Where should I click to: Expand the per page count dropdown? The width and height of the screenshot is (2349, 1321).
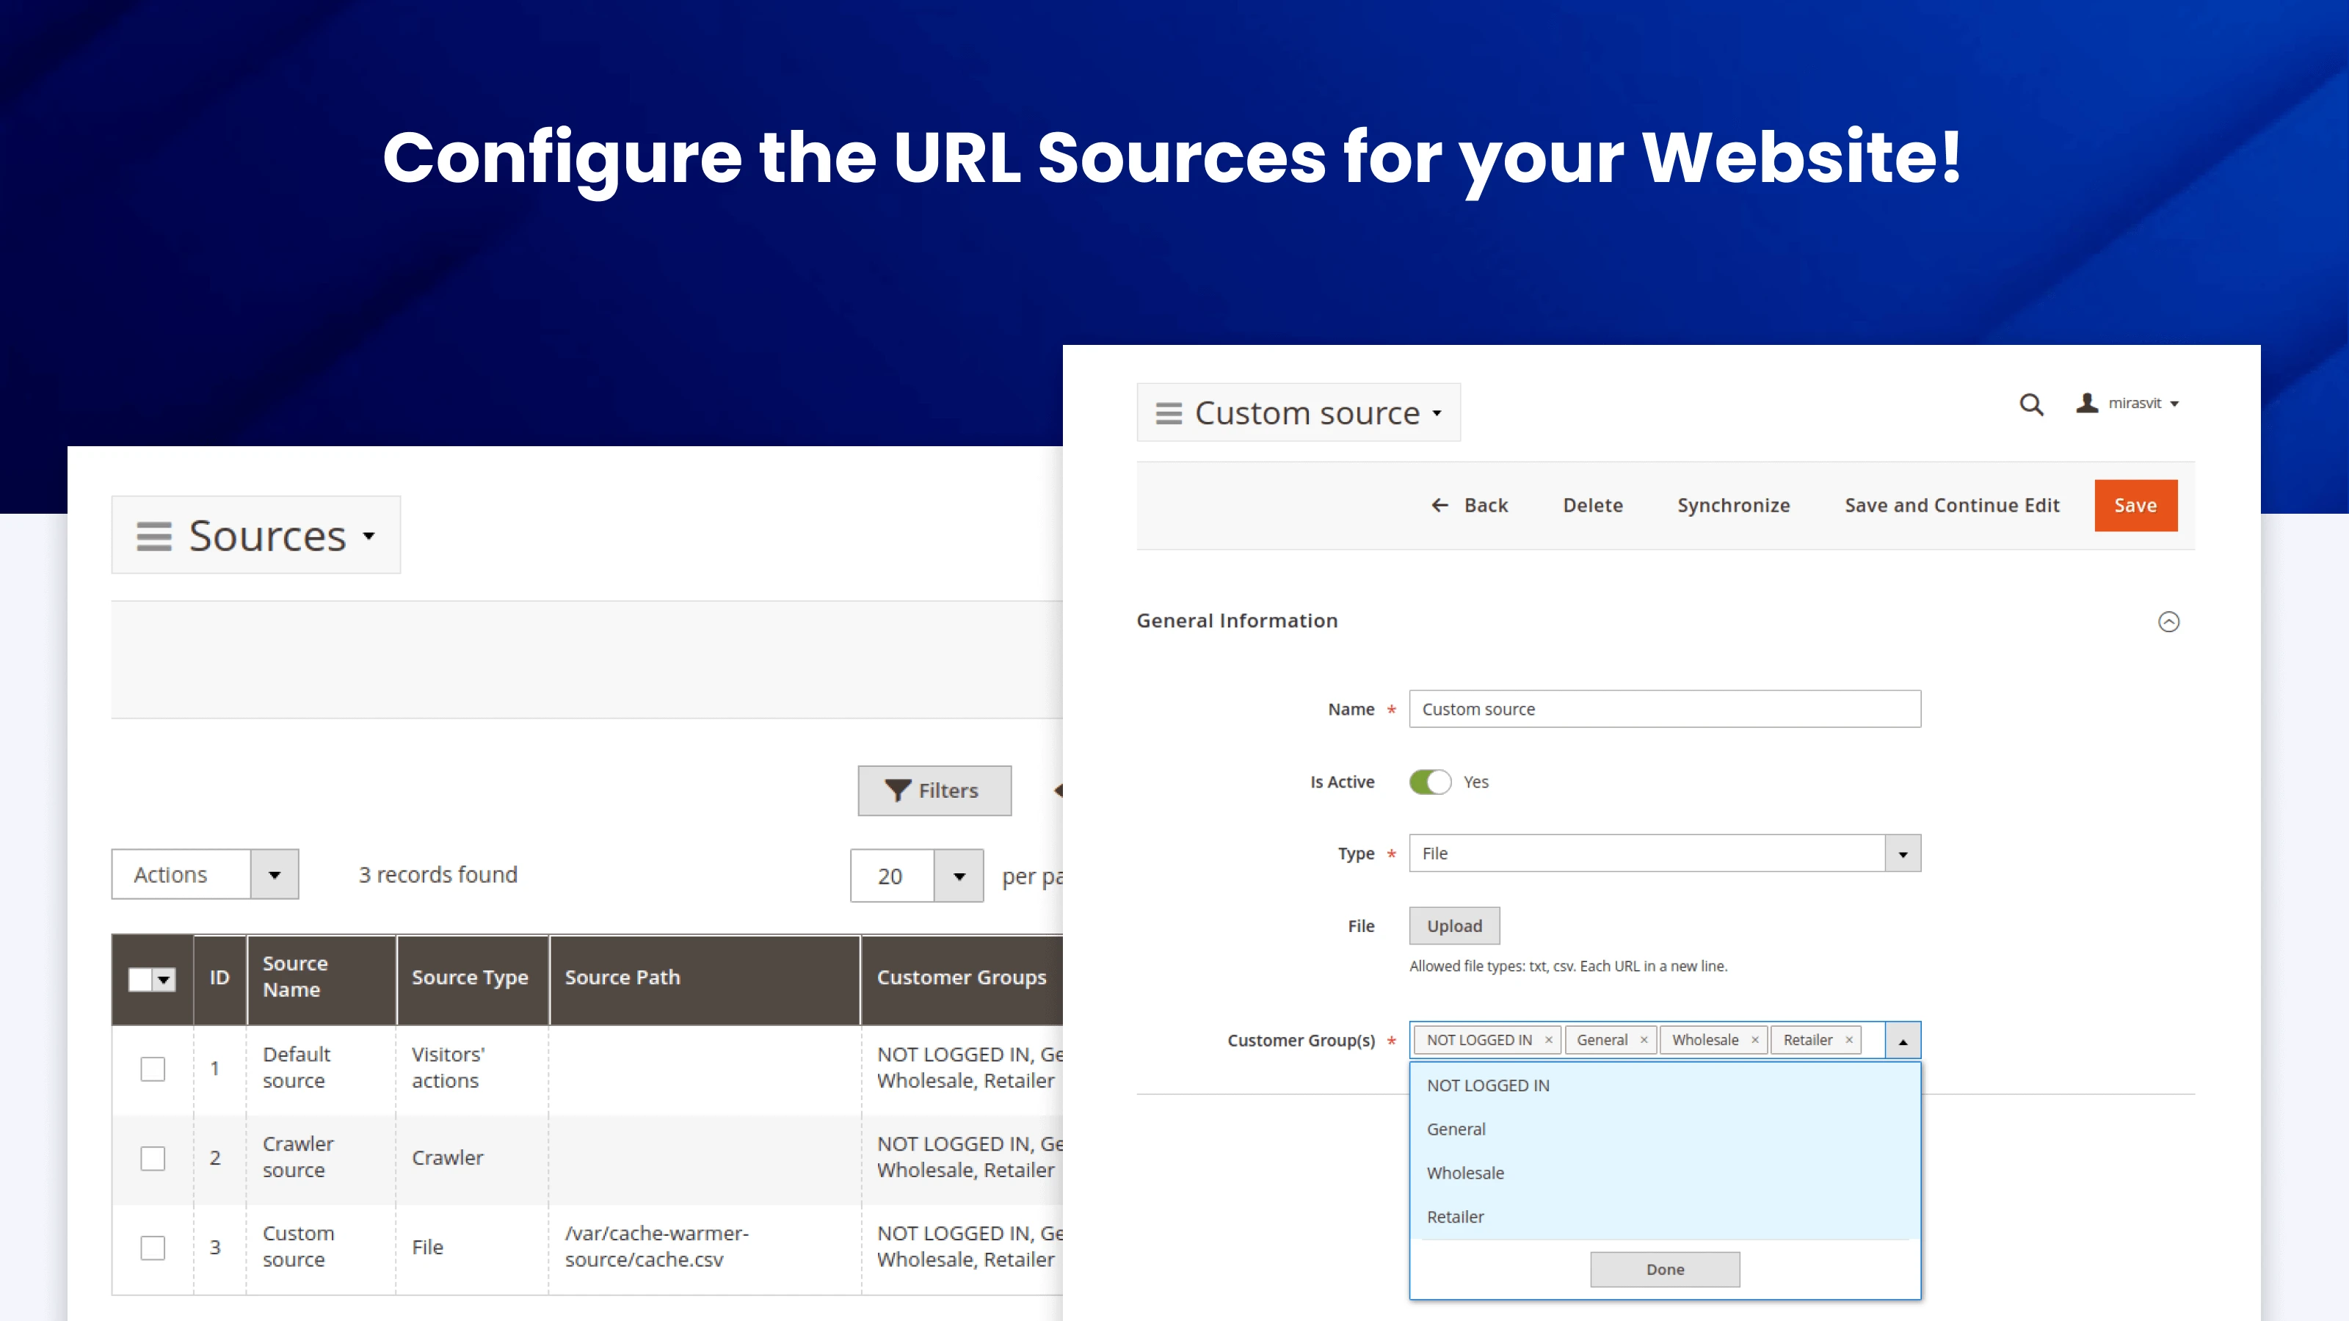[x=959, y=876]
